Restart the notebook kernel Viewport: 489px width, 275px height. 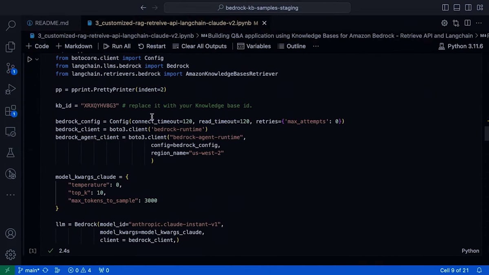pyautogui.click(x=152, y=46)
